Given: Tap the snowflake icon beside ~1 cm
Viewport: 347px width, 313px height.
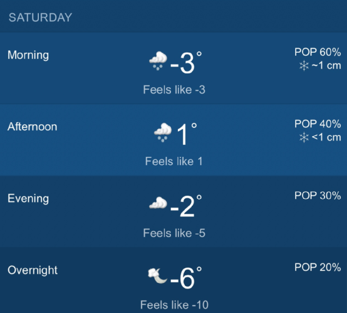Looking at the screenshot, I should coord(304,66).
